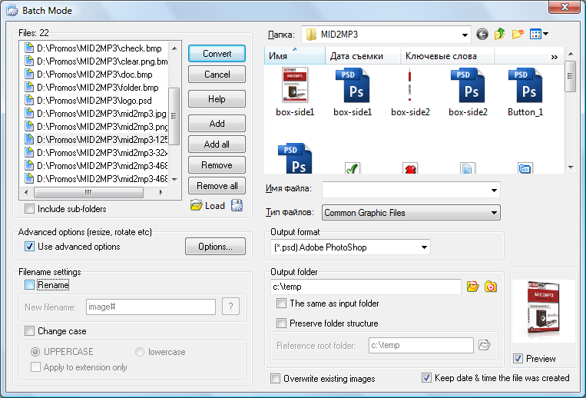Click the Ключевые слова column header
Viewport: 586px width, 398px height.
coord(441,56)
